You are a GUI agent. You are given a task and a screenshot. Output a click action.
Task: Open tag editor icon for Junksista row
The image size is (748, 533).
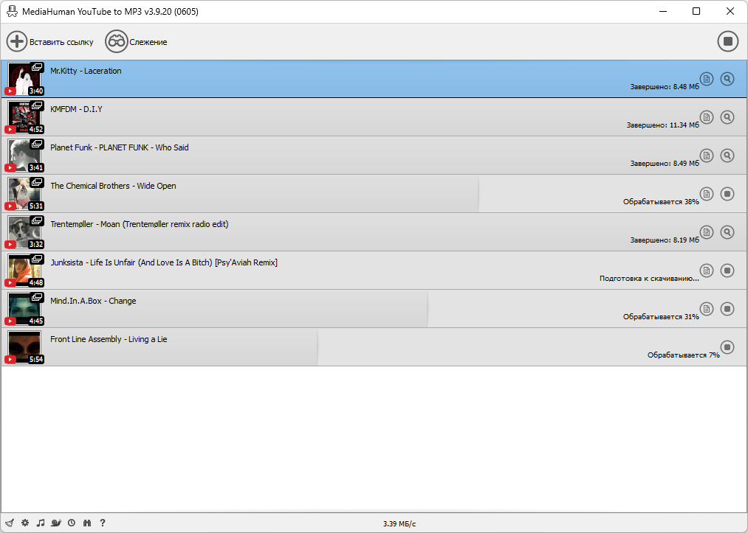pyautogui.click(x=707, y=271)
